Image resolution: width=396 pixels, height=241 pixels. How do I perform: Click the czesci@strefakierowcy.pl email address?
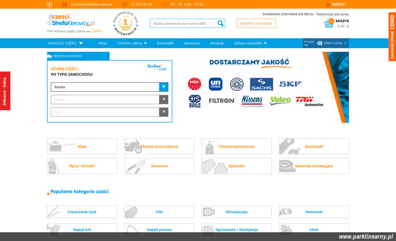pos(91,5)
